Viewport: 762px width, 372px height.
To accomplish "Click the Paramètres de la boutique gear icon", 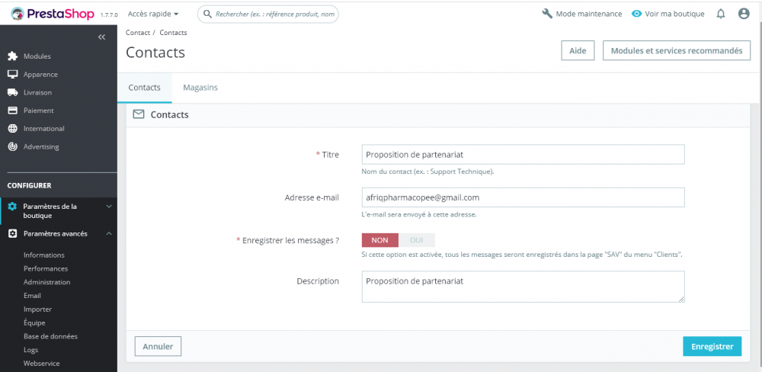I will coord(13,206).
